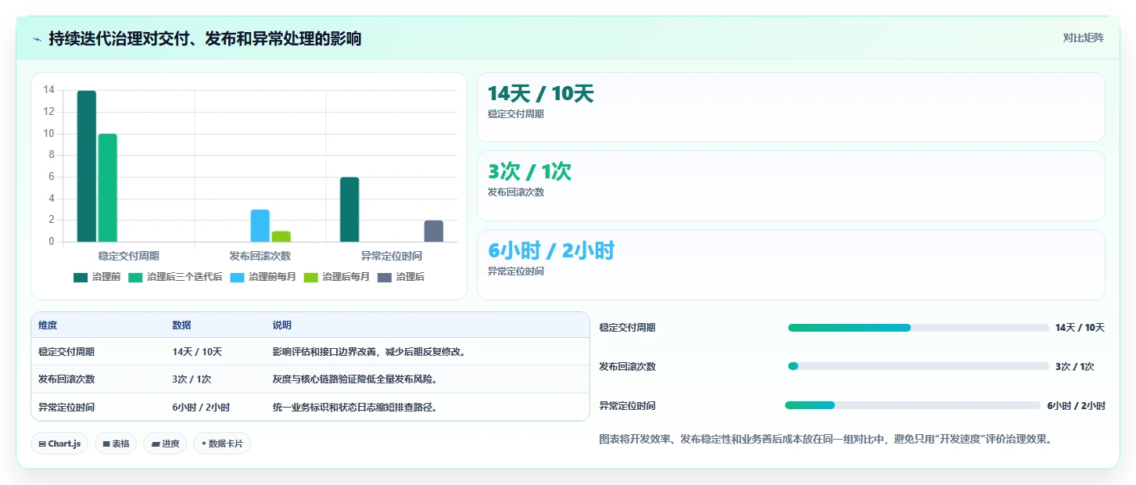Click the 6小时 / 2小时 data card

(x=791, y=264)
